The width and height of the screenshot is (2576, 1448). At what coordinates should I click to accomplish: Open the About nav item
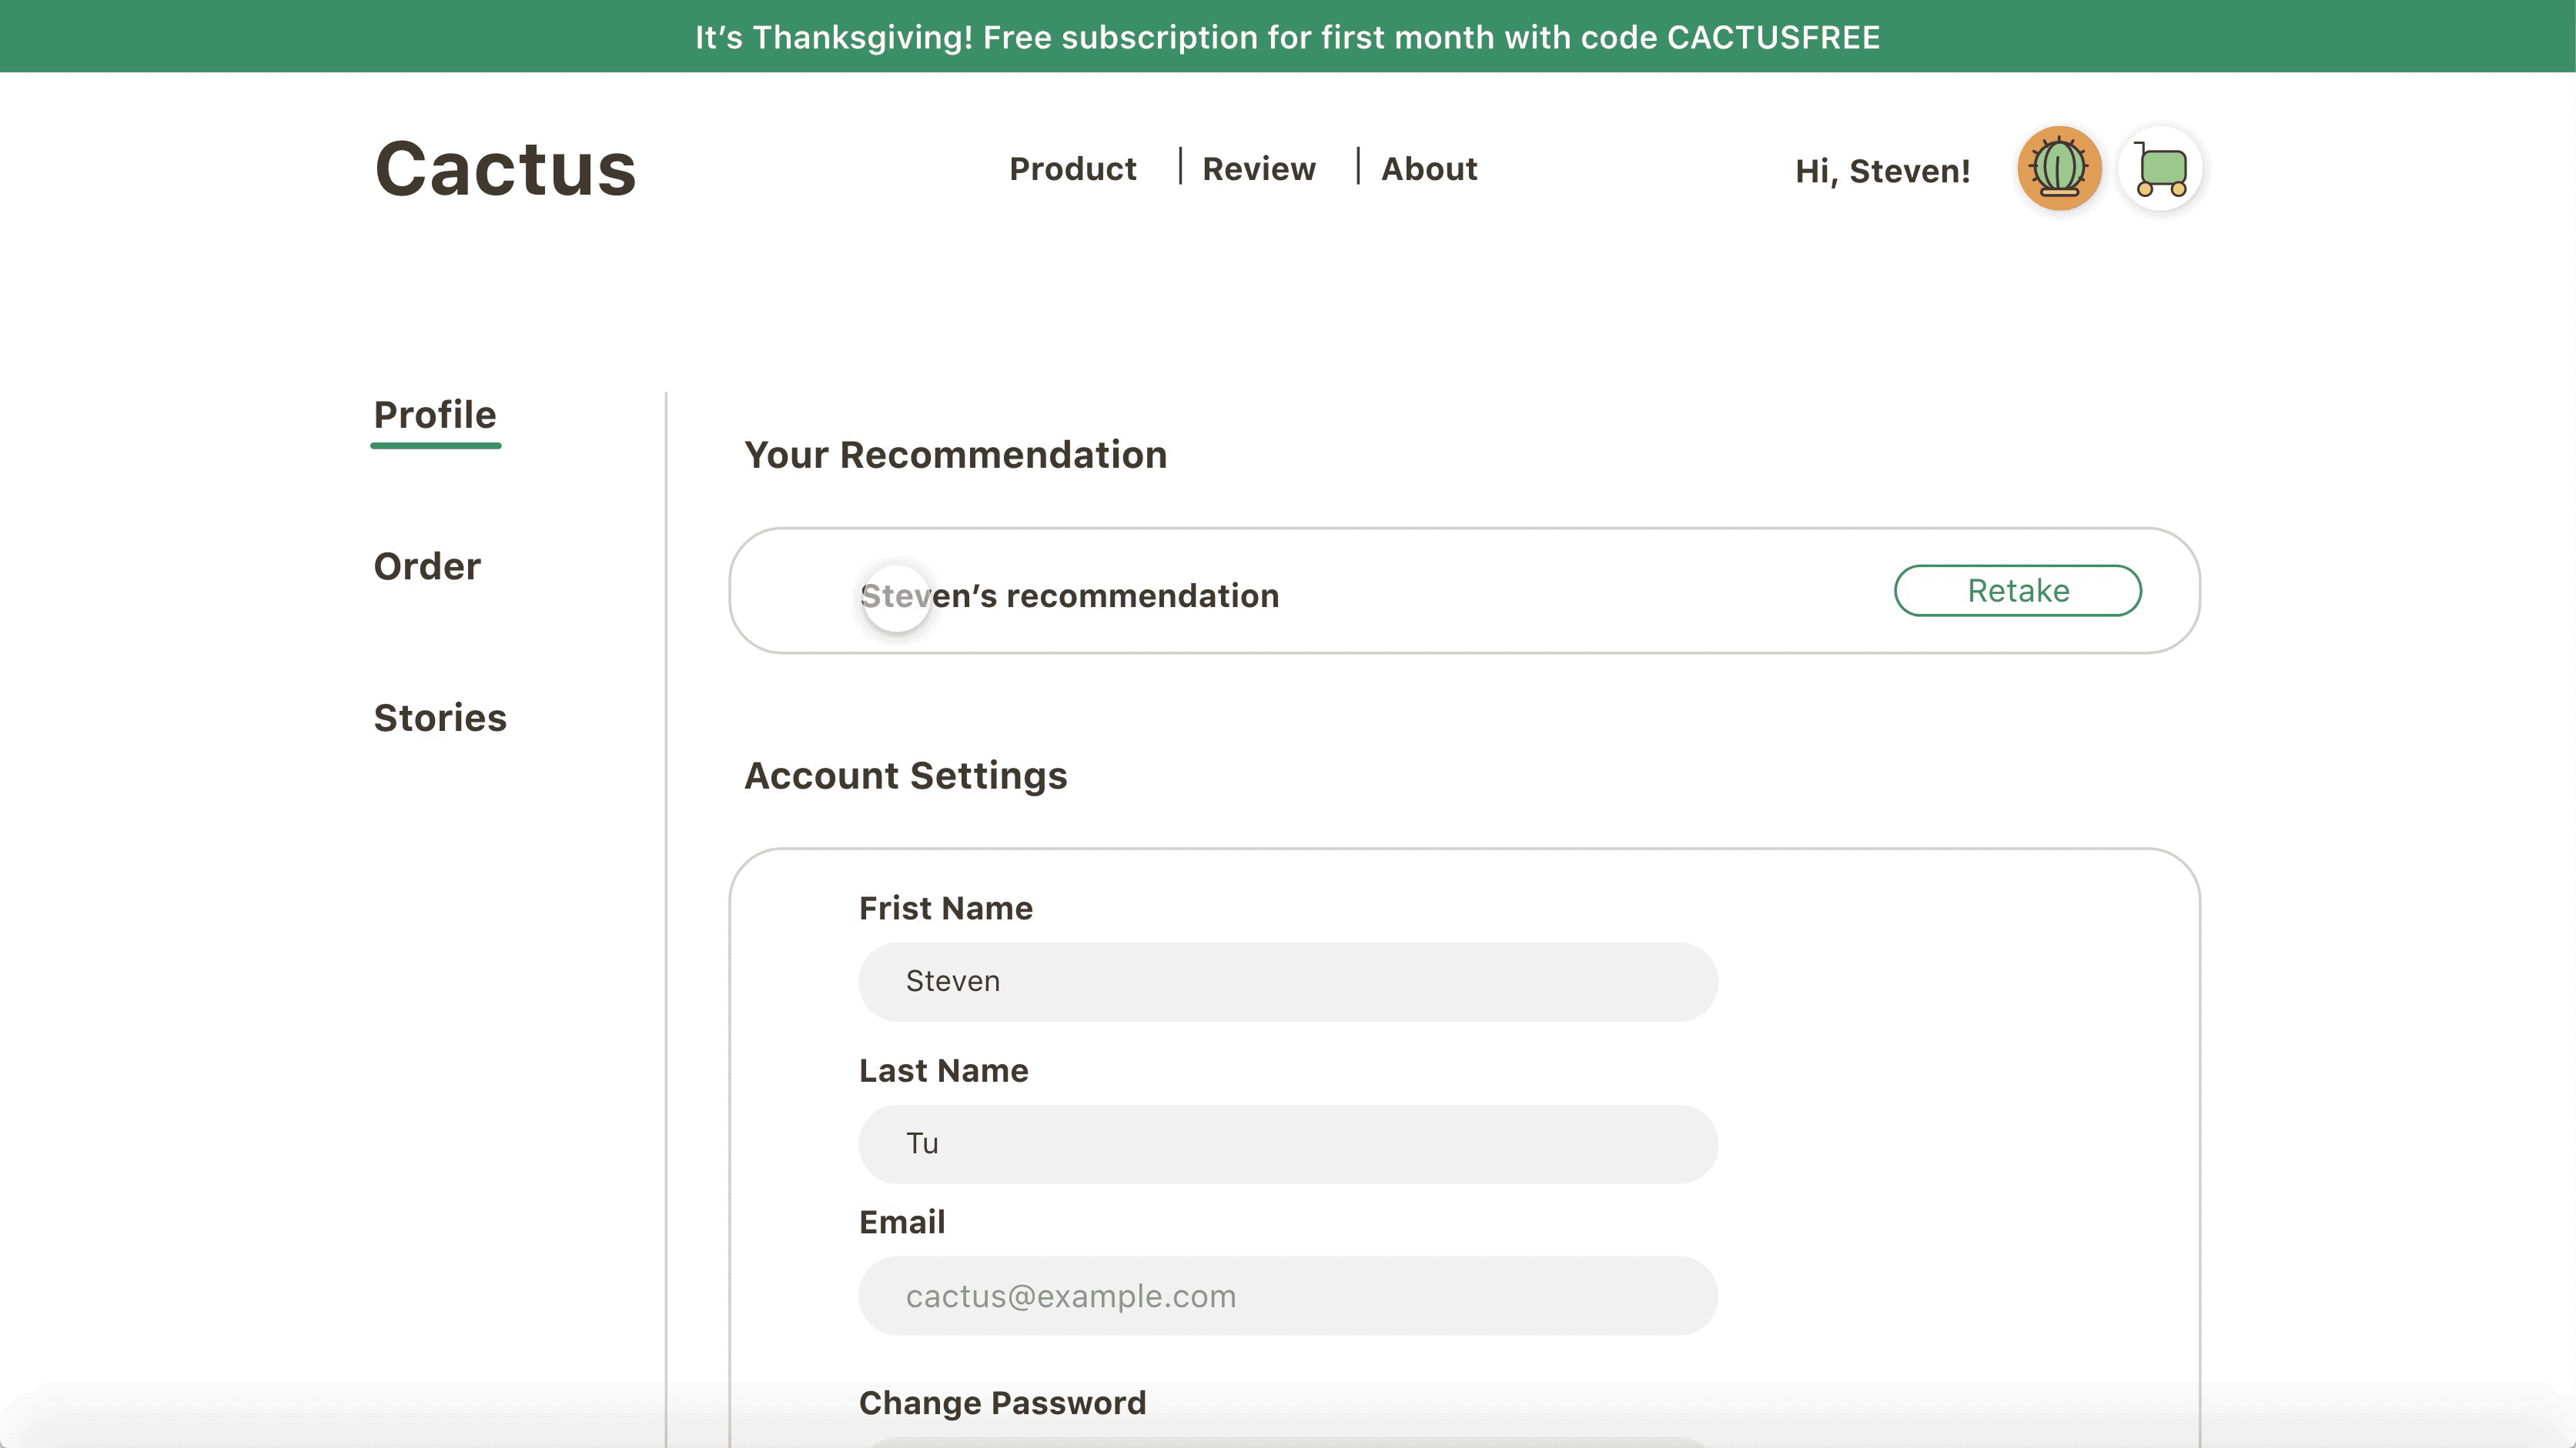coord(1429,169)
